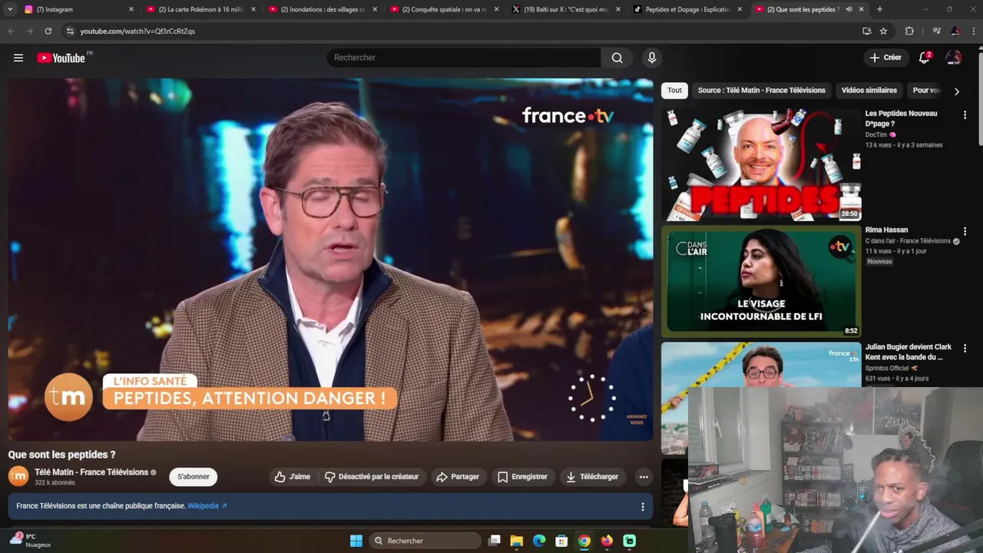Open options for the Rima Hassan video
The width and height of the screenshot is (983, 553).
point(965,232)
